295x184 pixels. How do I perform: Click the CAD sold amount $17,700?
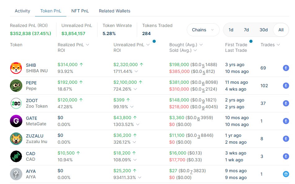click(177, 160)
